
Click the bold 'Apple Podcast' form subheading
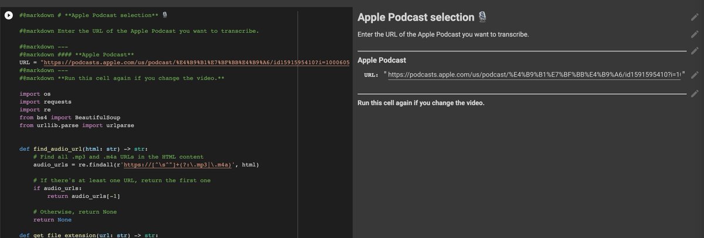381,60
